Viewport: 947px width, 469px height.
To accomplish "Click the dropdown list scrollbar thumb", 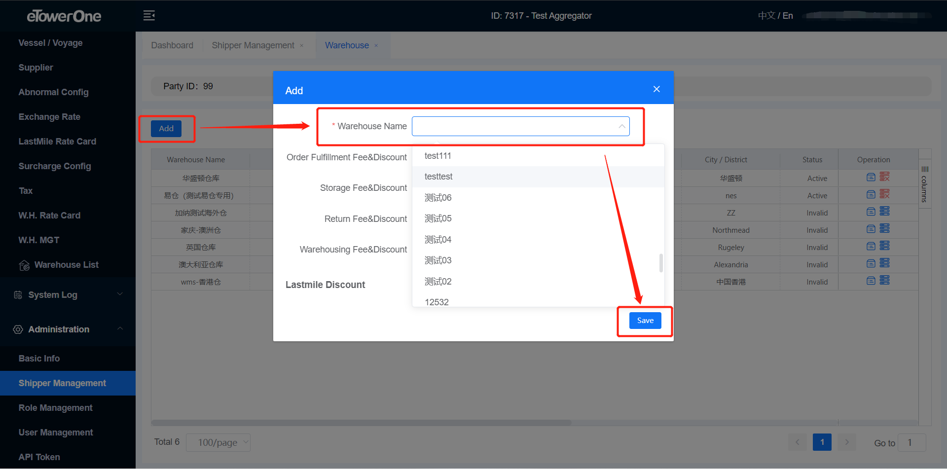I will point(661,263).
